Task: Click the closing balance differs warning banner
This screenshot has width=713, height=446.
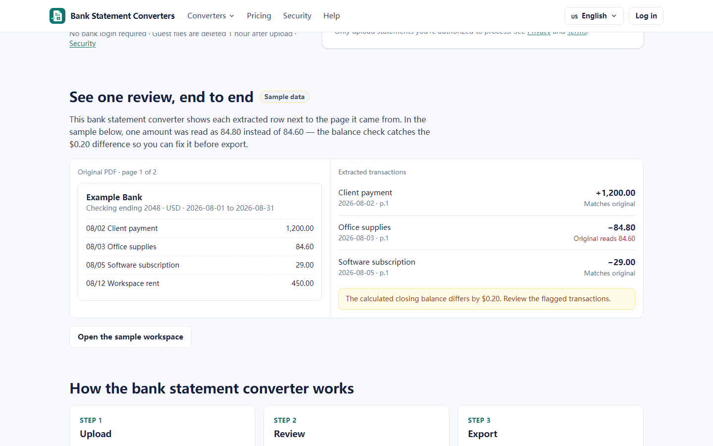Action: 487,299
